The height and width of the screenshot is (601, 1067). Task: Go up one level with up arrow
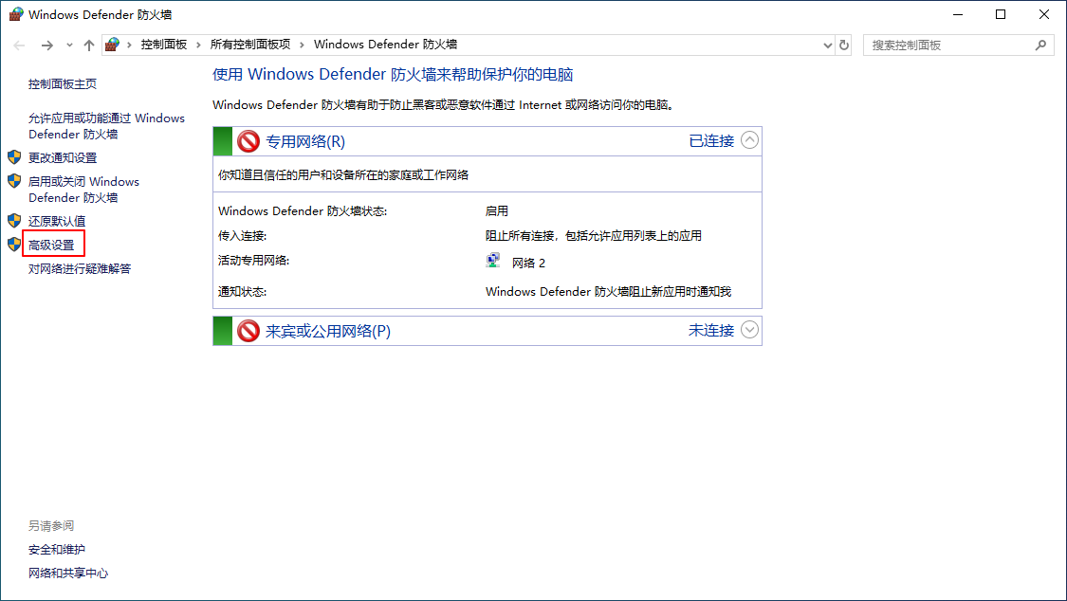89,46
